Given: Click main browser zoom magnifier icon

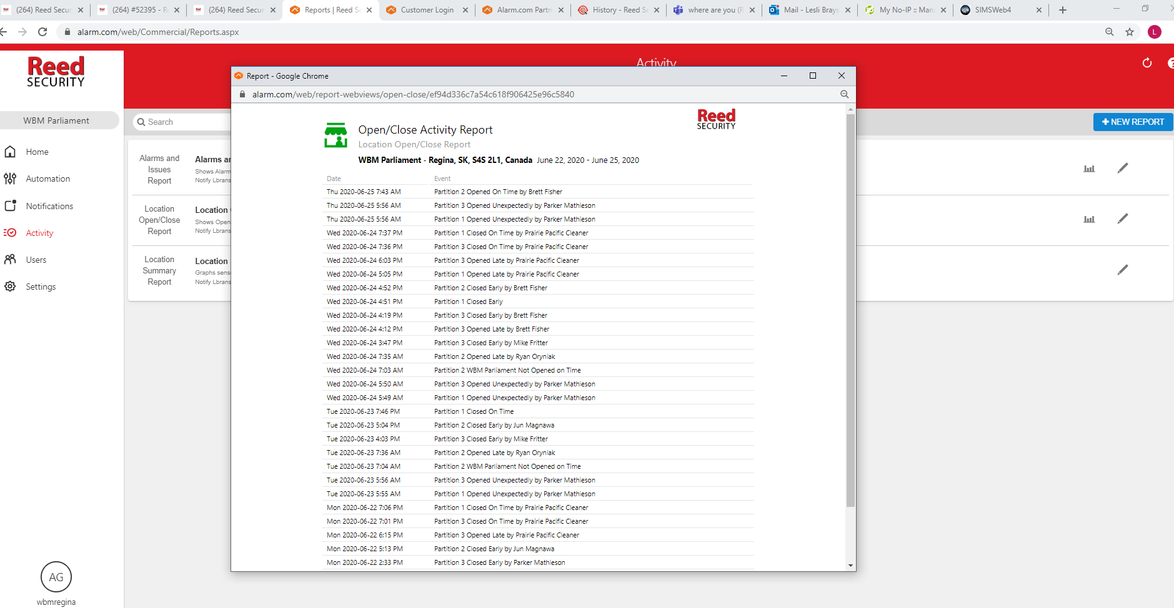Looking at the screenshot, I should [x=1110, y=32].
